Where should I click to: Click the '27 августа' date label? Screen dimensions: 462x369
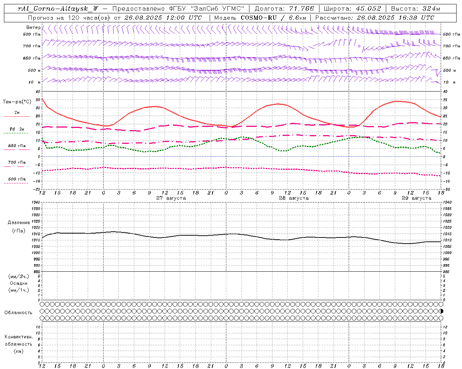click(x=171, y=198)
